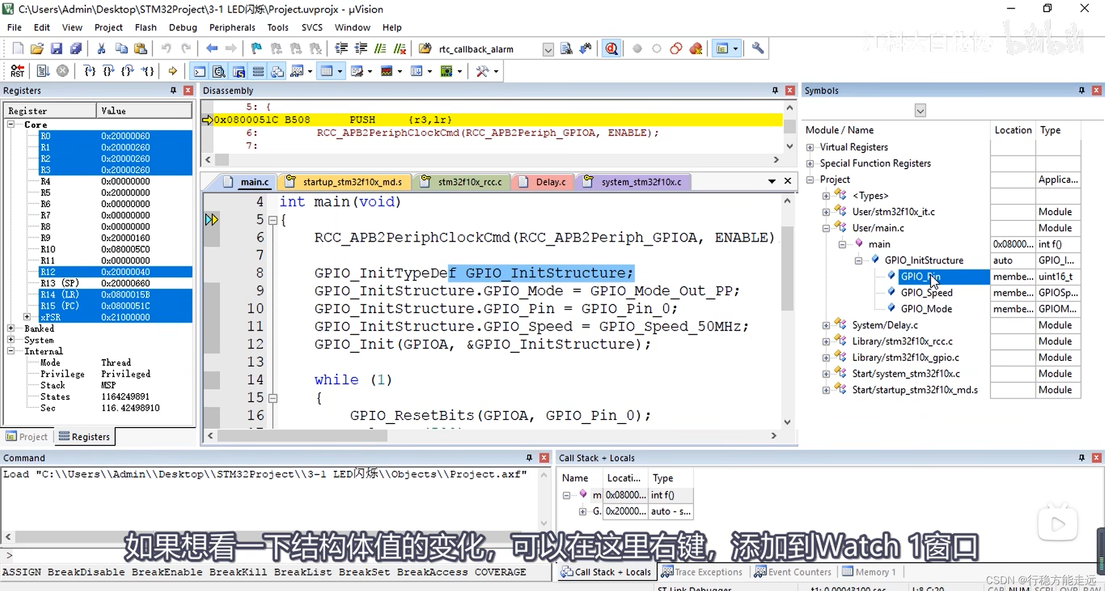Click the New file toolbar icon
The height and width of the screenshot is (591, 1105).
18,49
